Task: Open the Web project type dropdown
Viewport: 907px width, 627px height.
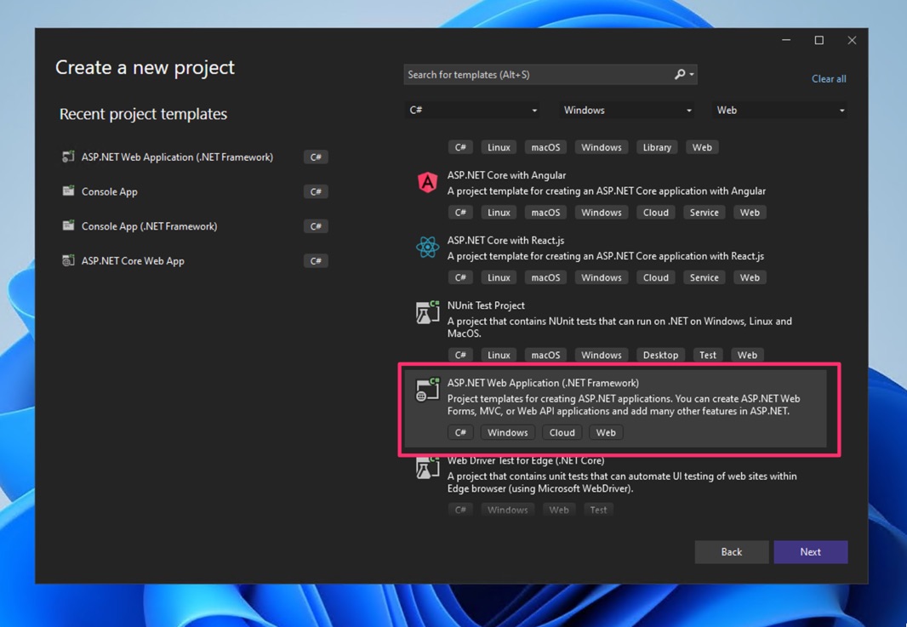Action: (x=780, y=111)
